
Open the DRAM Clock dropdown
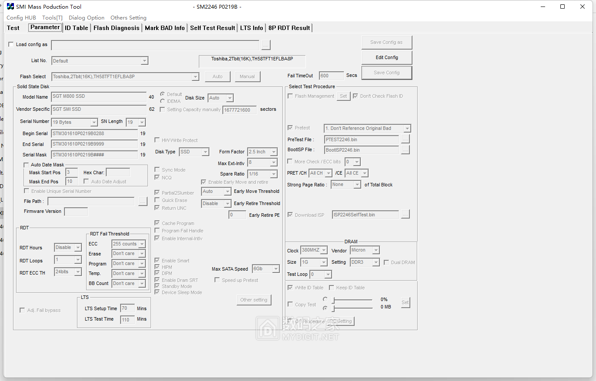(x=323, y=250)
